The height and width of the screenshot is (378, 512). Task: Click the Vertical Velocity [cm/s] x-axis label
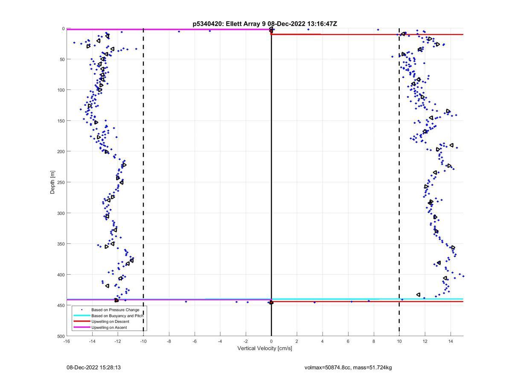pyautogui.click(x=265, y=349)
